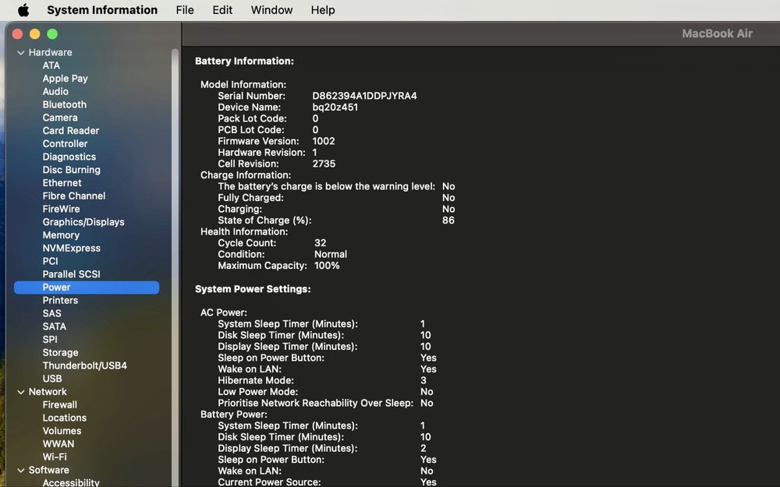Select Locations under Network
The image size is (780, 487).
click(64, 418)
